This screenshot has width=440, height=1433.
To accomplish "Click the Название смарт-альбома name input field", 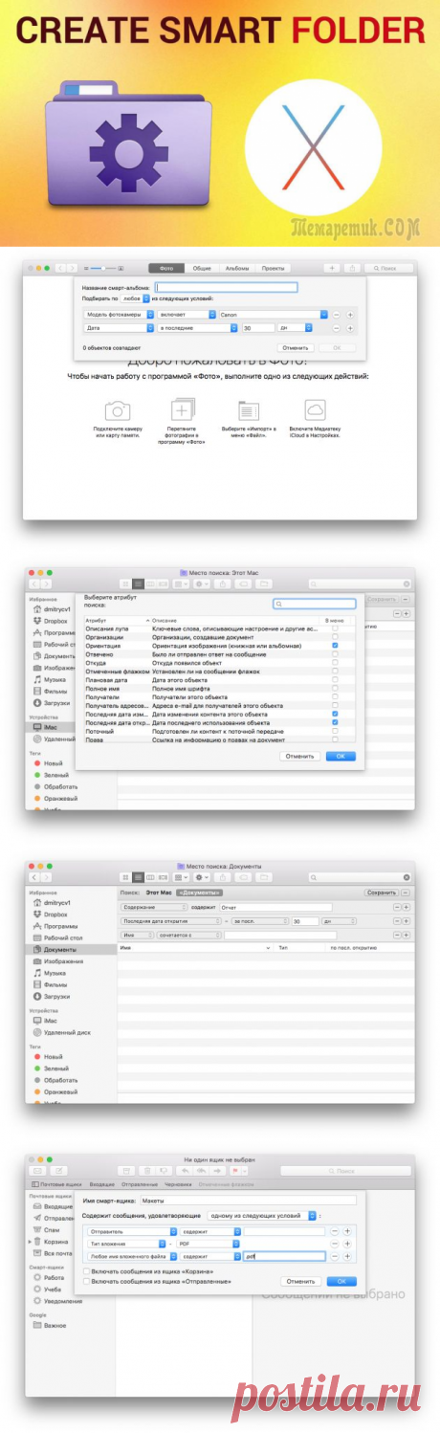I will pyautogui.click(x=227, y=287).
